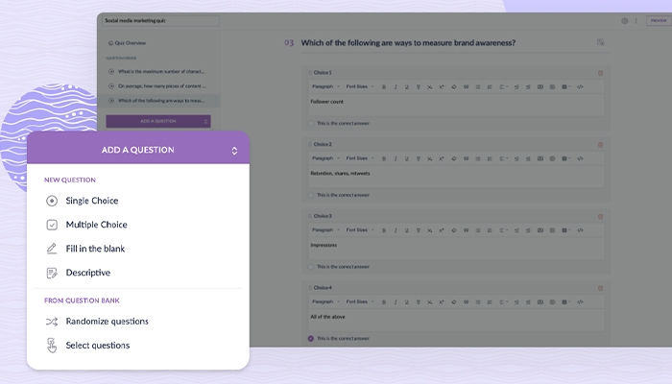Click the Bold icon in Choice 1 toolbar
The image size is (672, 384).
(x=383, y=86)
